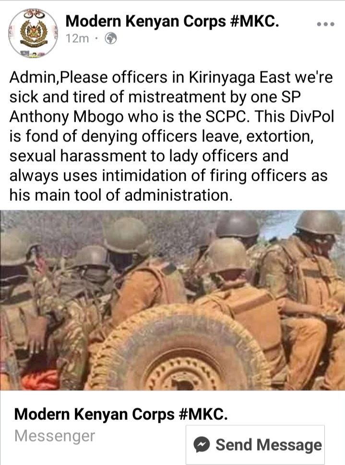This screenshot has width=345, height=465.
Task: Click the Messenger icon in Send Message
Action: (x=202, y=444)
